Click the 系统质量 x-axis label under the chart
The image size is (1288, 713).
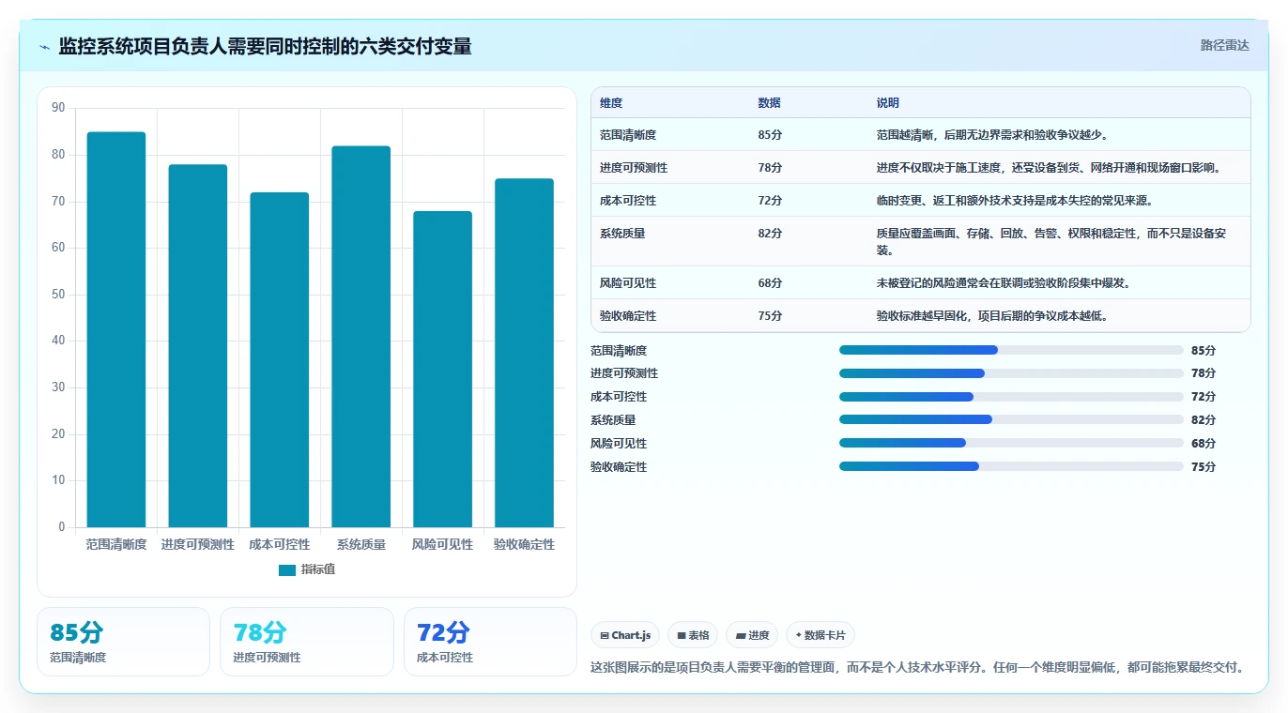point(361,544)
